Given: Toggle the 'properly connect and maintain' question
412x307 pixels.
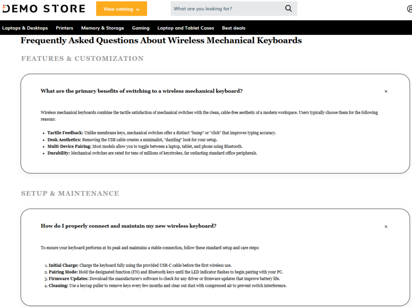Looking at the screenshot, I should pyautogui.click(x=128, y=226).
